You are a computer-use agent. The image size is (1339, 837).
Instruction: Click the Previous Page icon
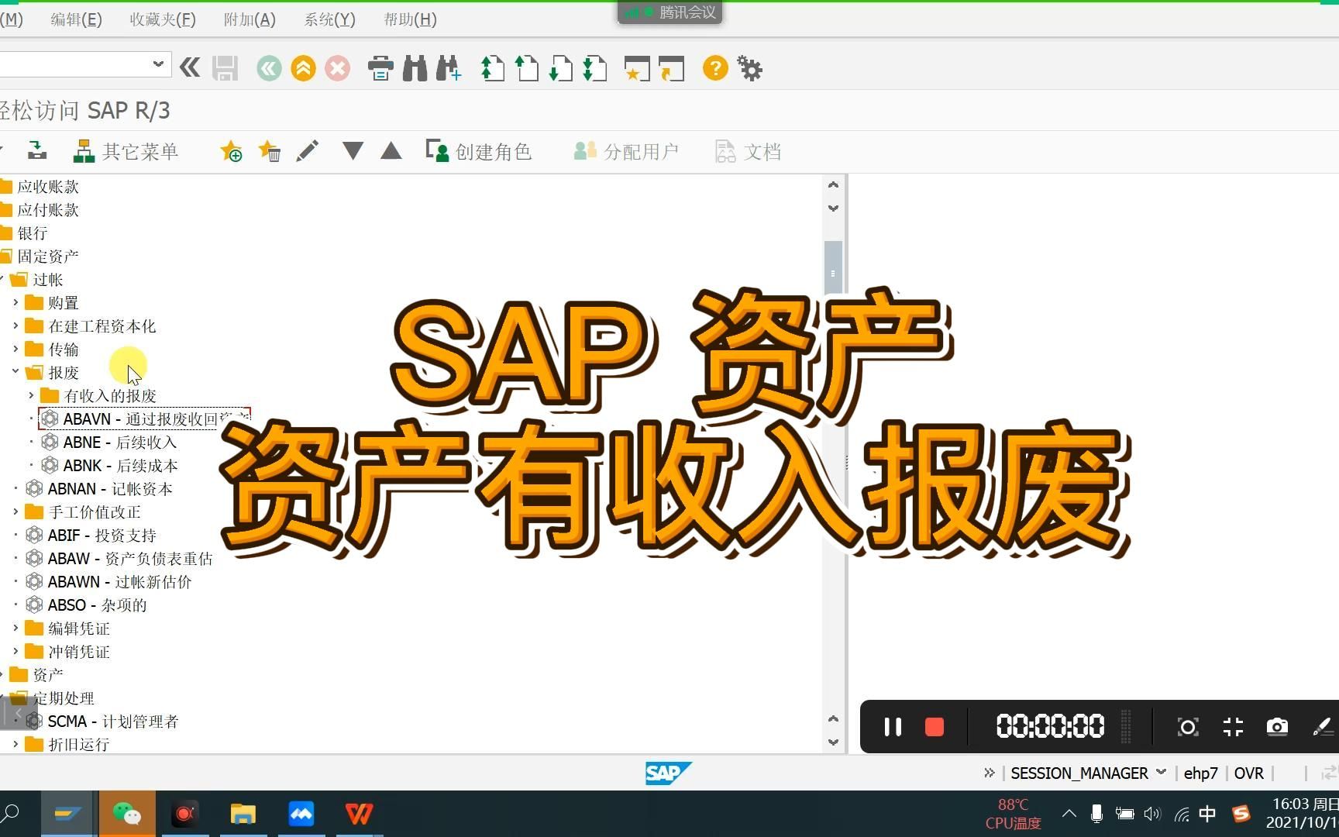(527, 68)
